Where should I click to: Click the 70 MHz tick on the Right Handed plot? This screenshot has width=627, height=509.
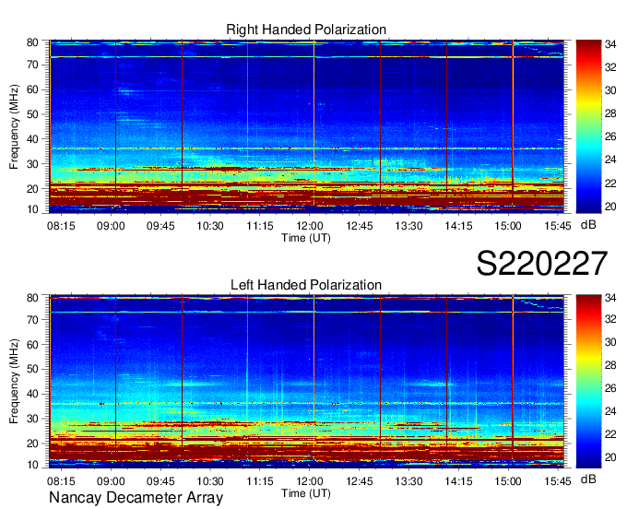(x=32, y=65)
